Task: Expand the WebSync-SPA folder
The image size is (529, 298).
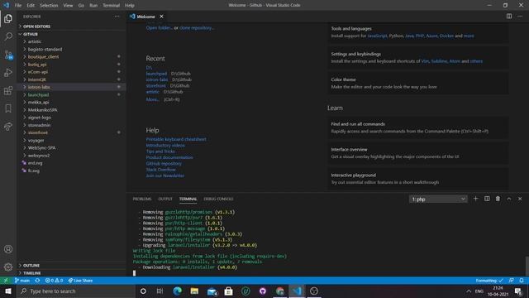Action: coord(71,147)
